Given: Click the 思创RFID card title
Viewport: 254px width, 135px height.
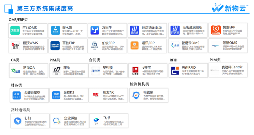Looking at the screenshot, I should pyautogui.click(x=189, y=67).
